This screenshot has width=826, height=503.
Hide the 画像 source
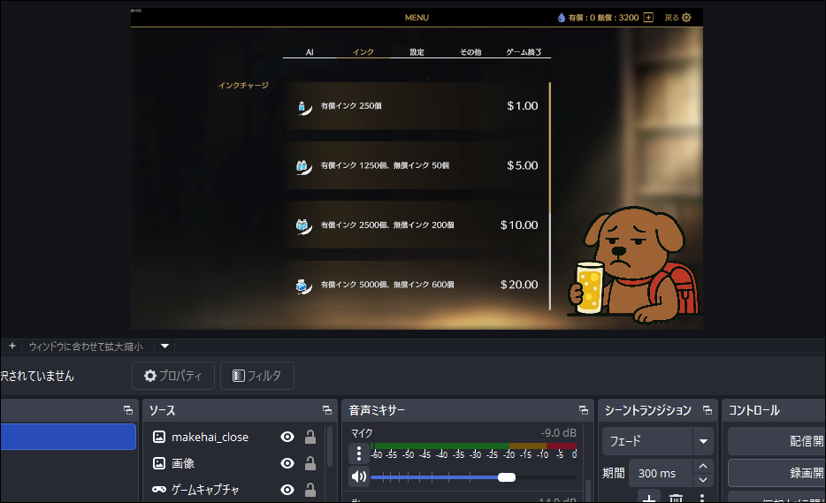[x=287, y=463]
